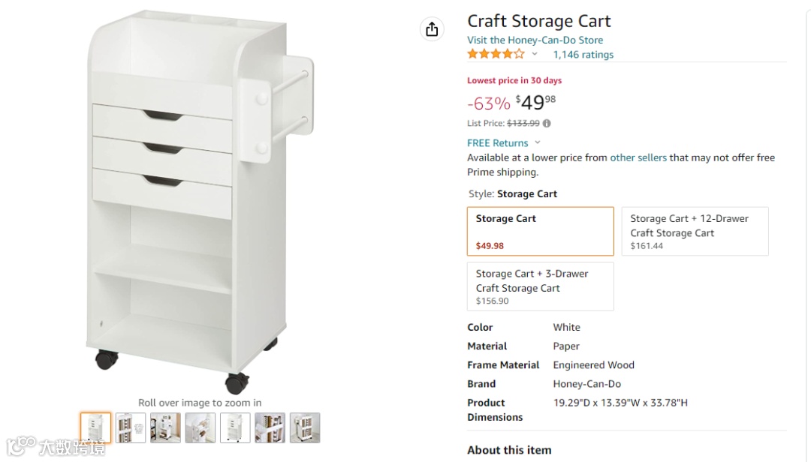The width and height of the screenshot is (811, 462).
Task: Click the share icon beside the product image
Action: click(432, 29)
